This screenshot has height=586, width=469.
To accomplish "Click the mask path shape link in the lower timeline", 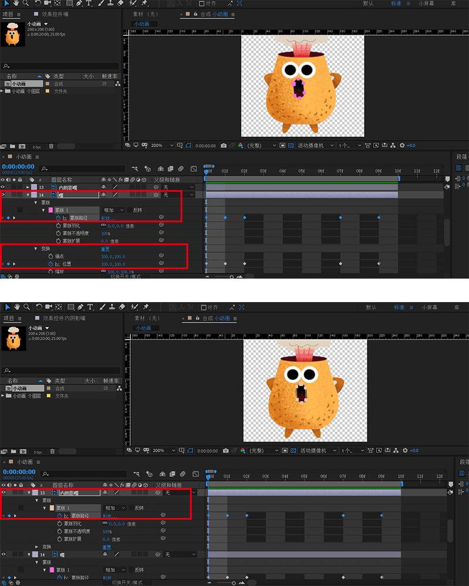I will click(108, 516).
